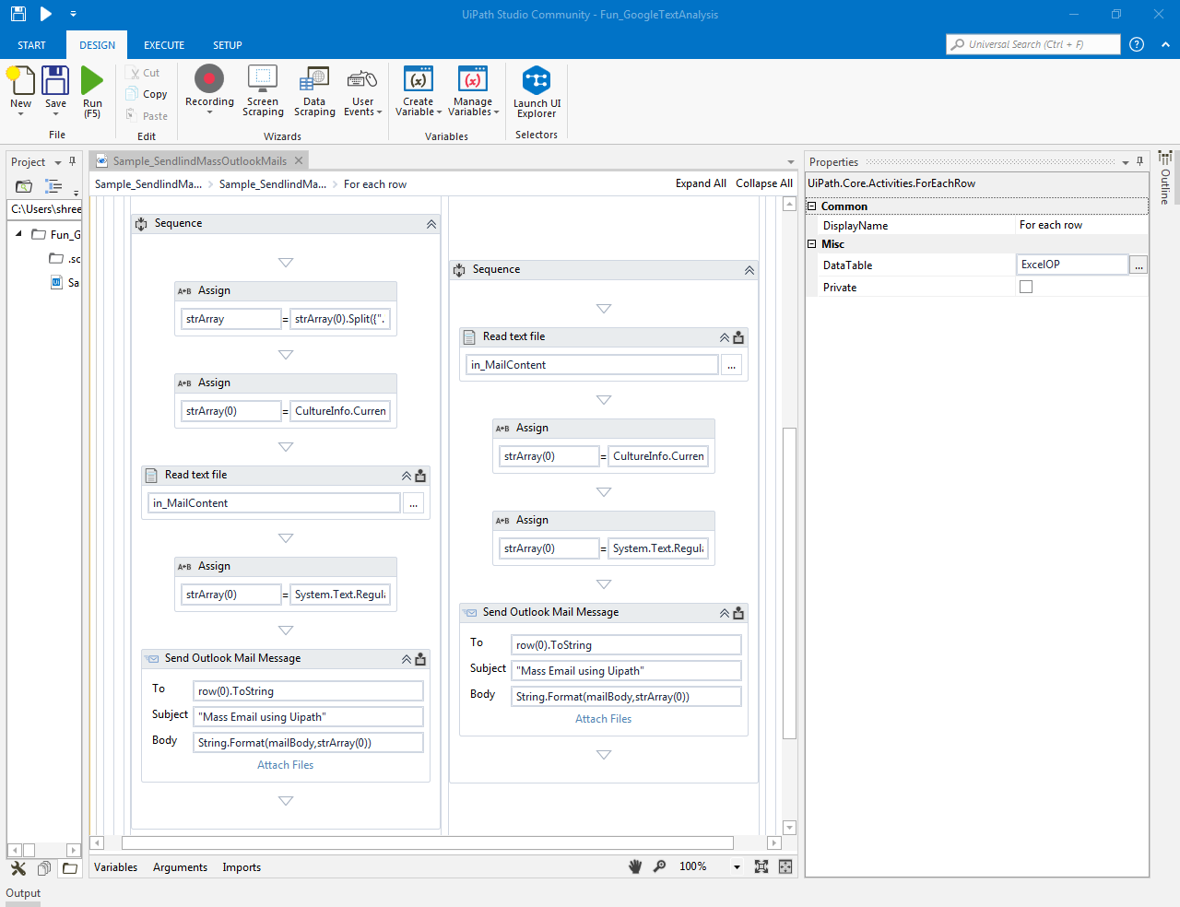Open the help question mark icon

click(1137, 44)
